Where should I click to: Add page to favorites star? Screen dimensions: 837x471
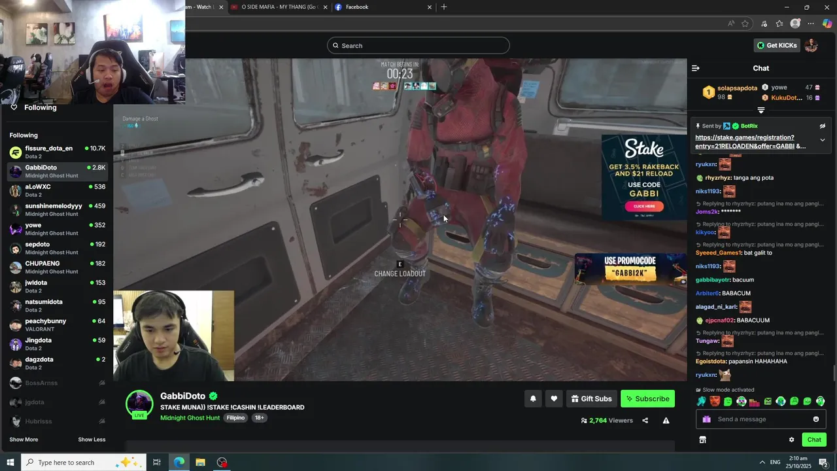coord(745,24)
